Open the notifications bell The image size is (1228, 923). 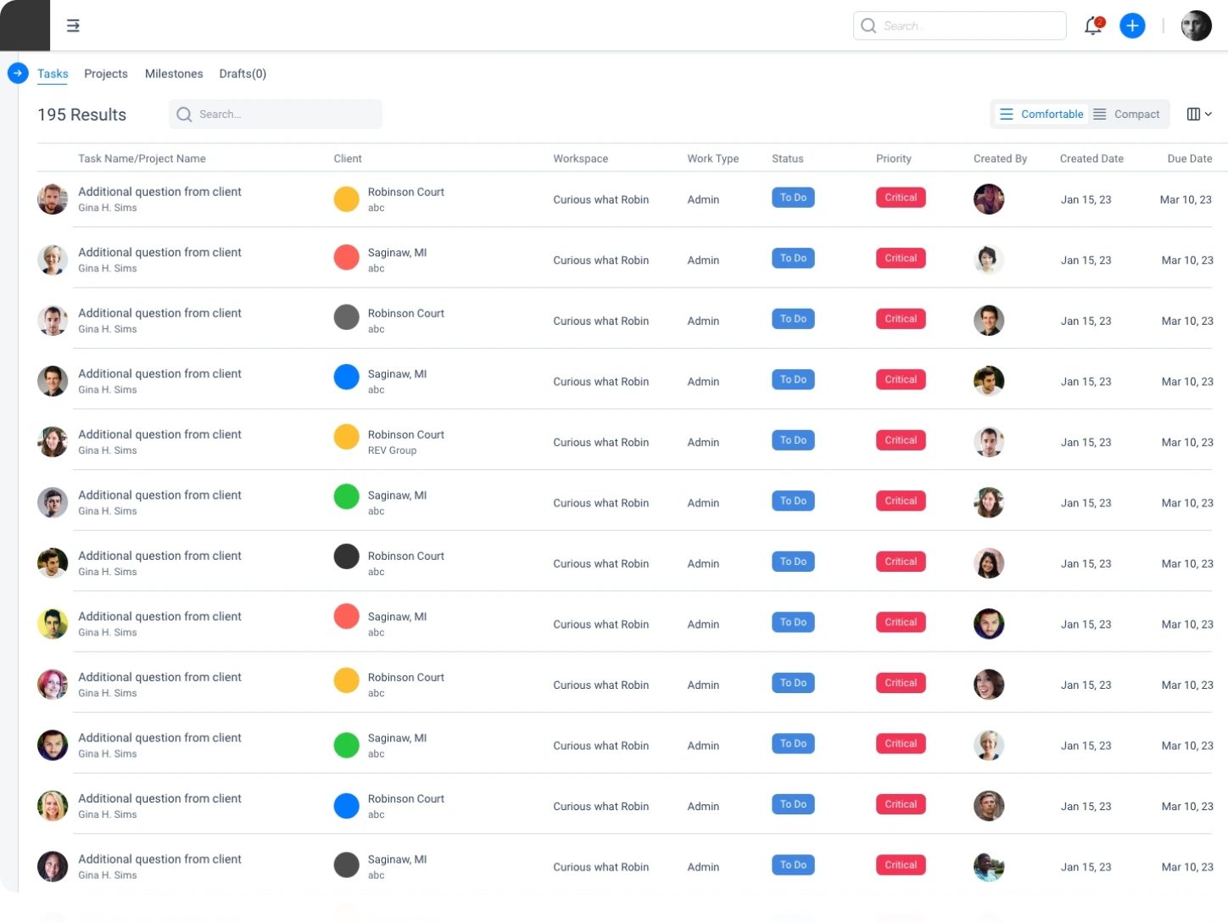[x=1093, y=26]
